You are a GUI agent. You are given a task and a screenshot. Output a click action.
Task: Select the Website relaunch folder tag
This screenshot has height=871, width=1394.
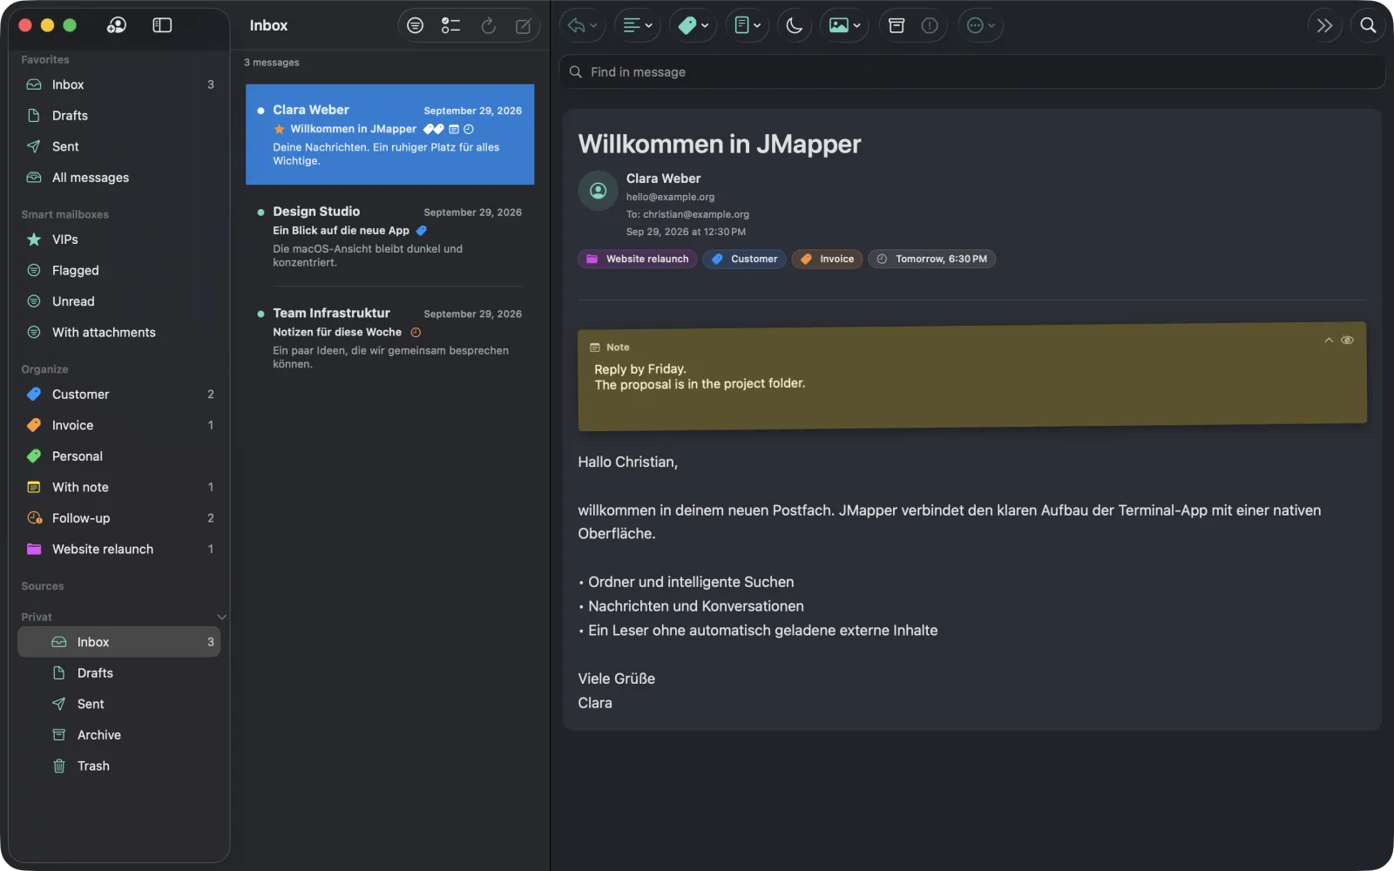tap(119, 549)
